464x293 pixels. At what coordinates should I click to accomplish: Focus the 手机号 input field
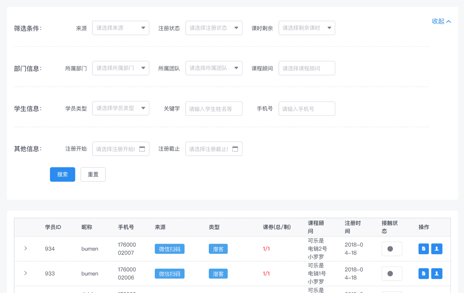tap(307, 109)
